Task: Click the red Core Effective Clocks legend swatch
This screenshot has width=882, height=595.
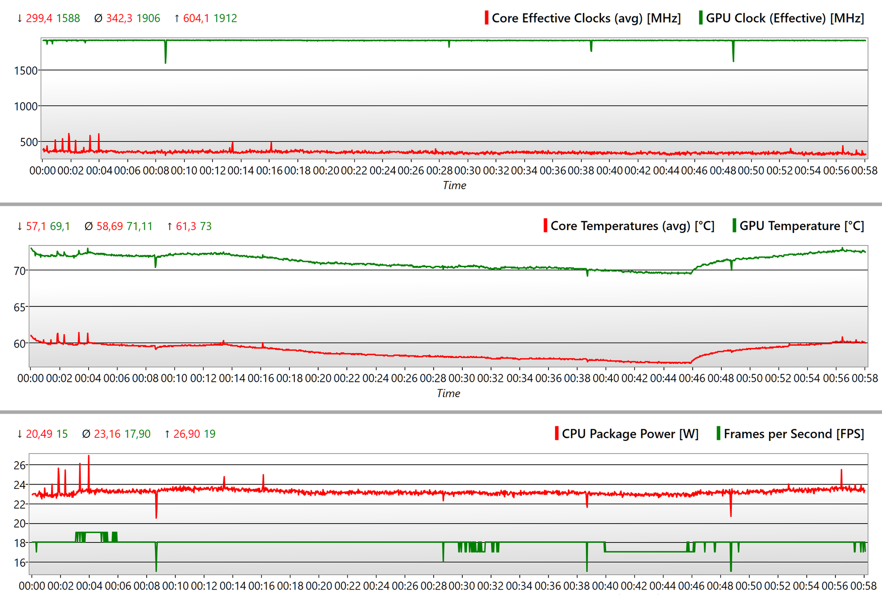Action: 487,18
